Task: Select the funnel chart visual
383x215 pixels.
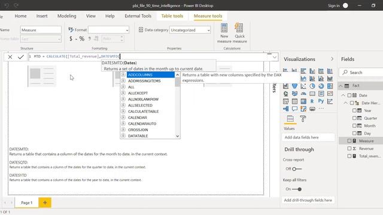Action: pos(294,86)
